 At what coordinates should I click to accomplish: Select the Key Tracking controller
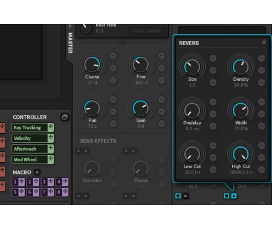(x=30, y=127)
